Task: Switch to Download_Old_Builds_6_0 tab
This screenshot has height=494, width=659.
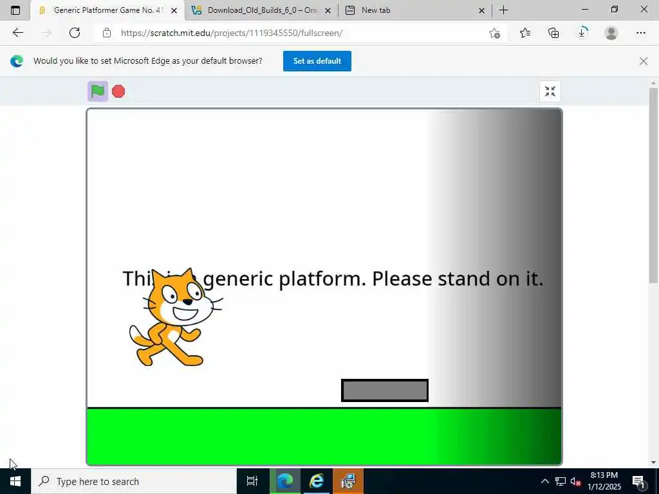Action: point(261,10)
